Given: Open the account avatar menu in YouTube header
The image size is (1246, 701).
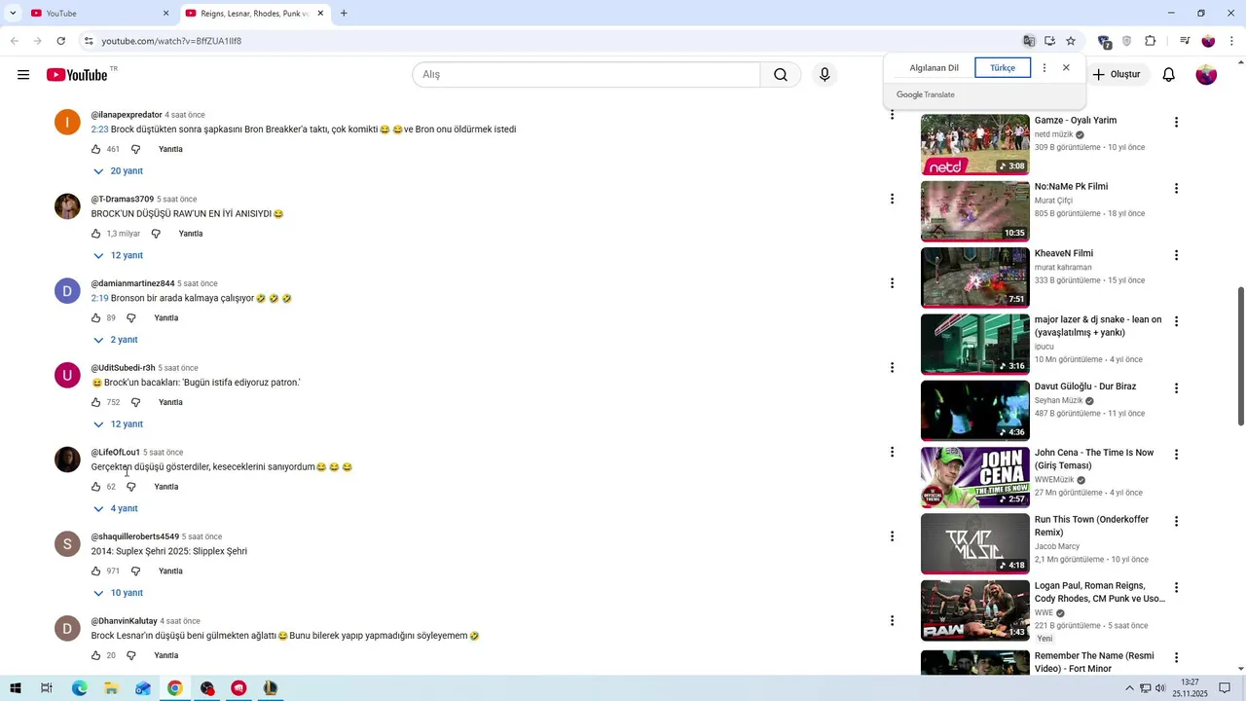Looking at the screenshot, I should [x=1206, y=75].
